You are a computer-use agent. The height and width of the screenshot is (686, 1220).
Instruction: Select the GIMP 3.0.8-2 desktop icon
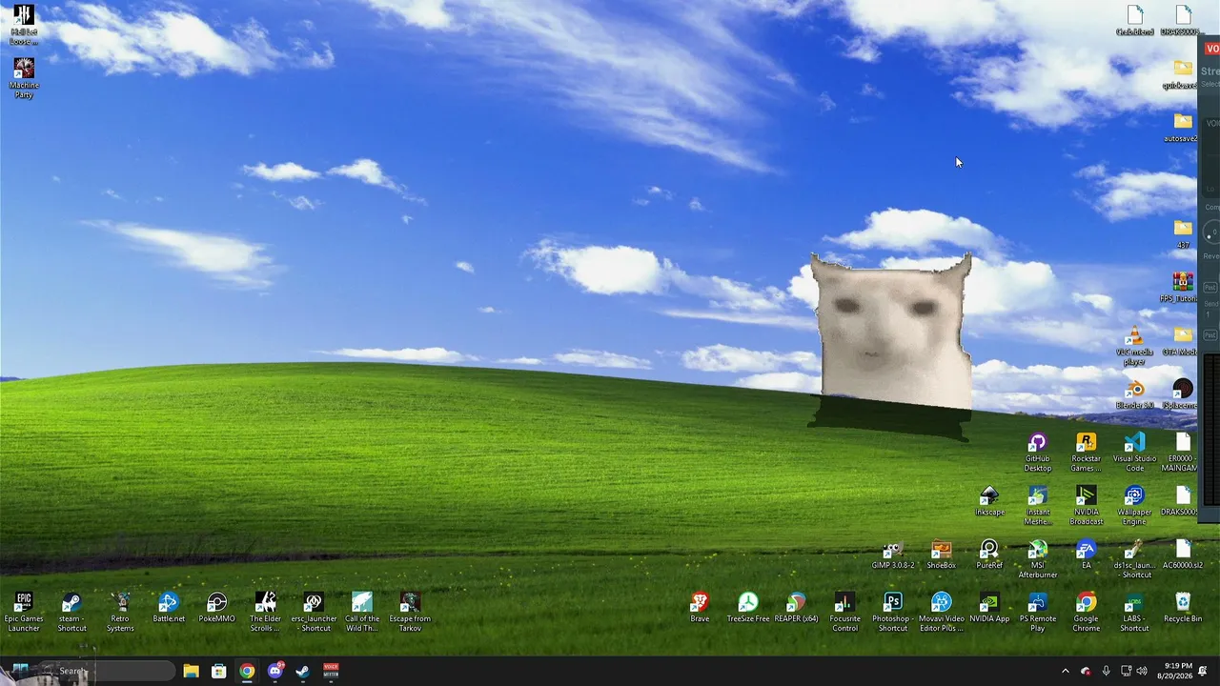pyautogui.click(x=893, y=555)
